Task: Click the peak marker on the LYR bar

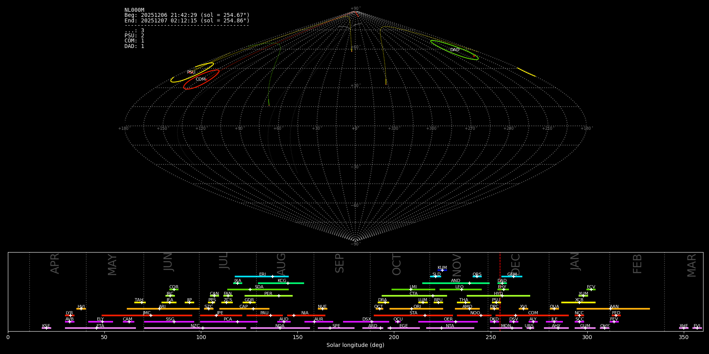Action: pos(71,315)
